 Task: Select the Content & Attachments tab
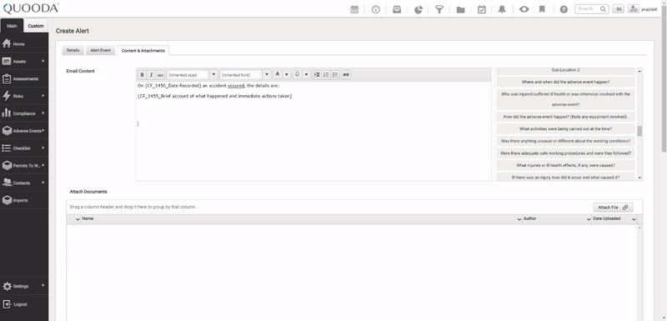click(143, 51)
